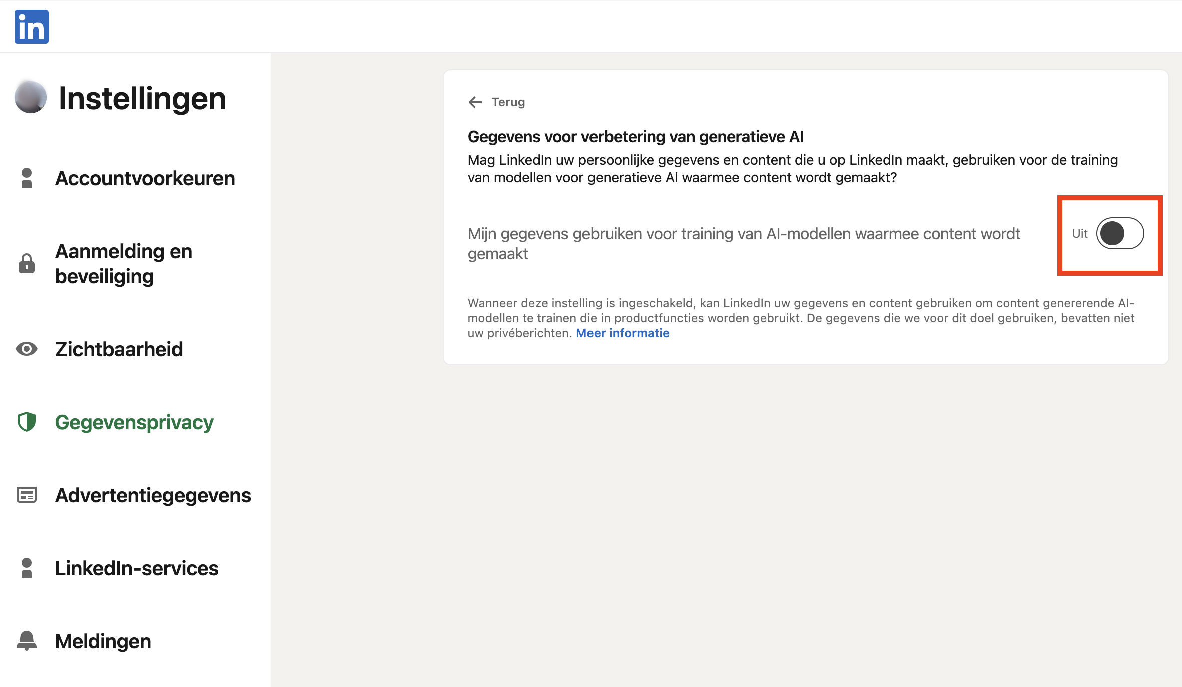Click the LinkedIn-services person icon
The width and height of the screenshot is (1182, 687).
click(x=26, y=568)
